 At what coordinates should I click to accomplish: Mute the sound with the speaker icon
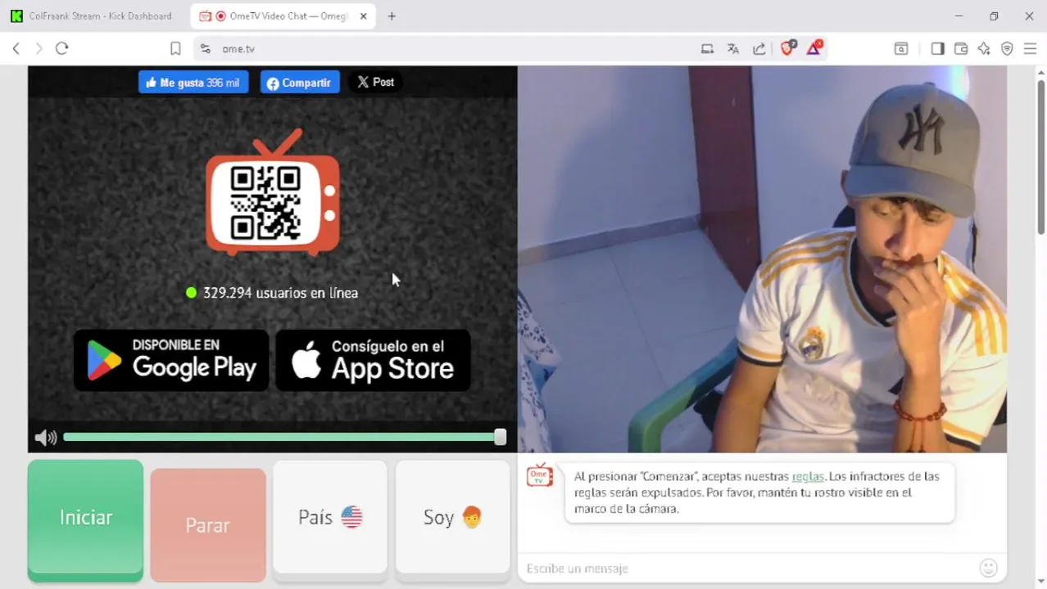tap(46, 438)
